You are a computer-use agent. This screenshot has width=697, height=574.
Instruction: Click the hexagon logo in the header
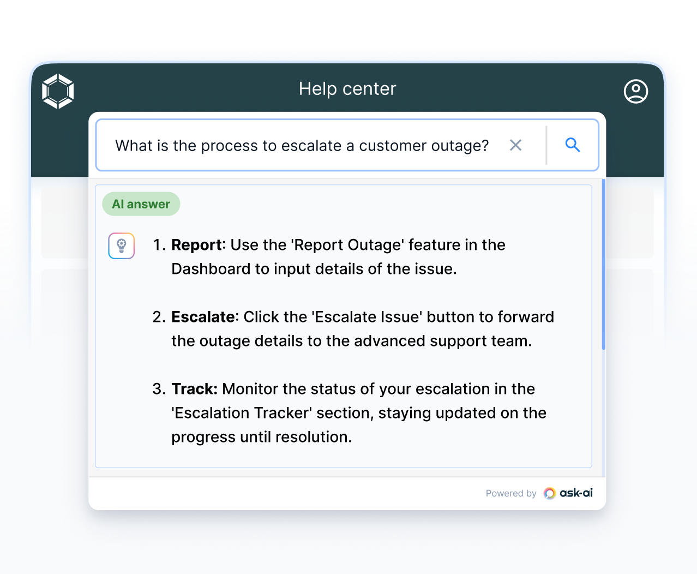(x=57, y=91)
